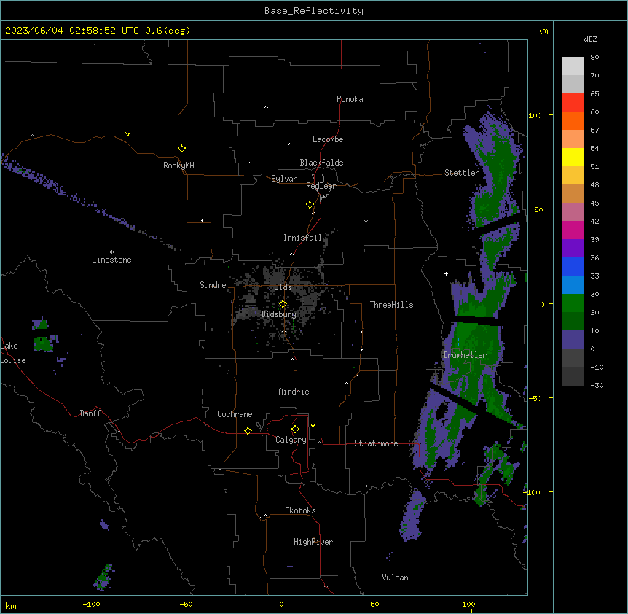
Task: Pick the red swatch between 65 and 60 dBZ
Action: click(573, 103)
